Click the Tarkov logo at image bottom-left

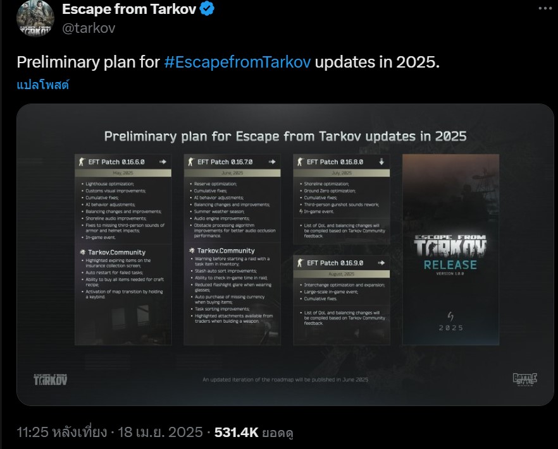pos(50,380)
